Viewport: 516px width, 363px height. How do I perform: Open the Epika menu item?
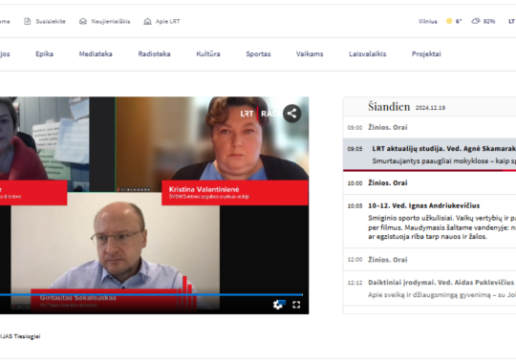pos(44,54)
